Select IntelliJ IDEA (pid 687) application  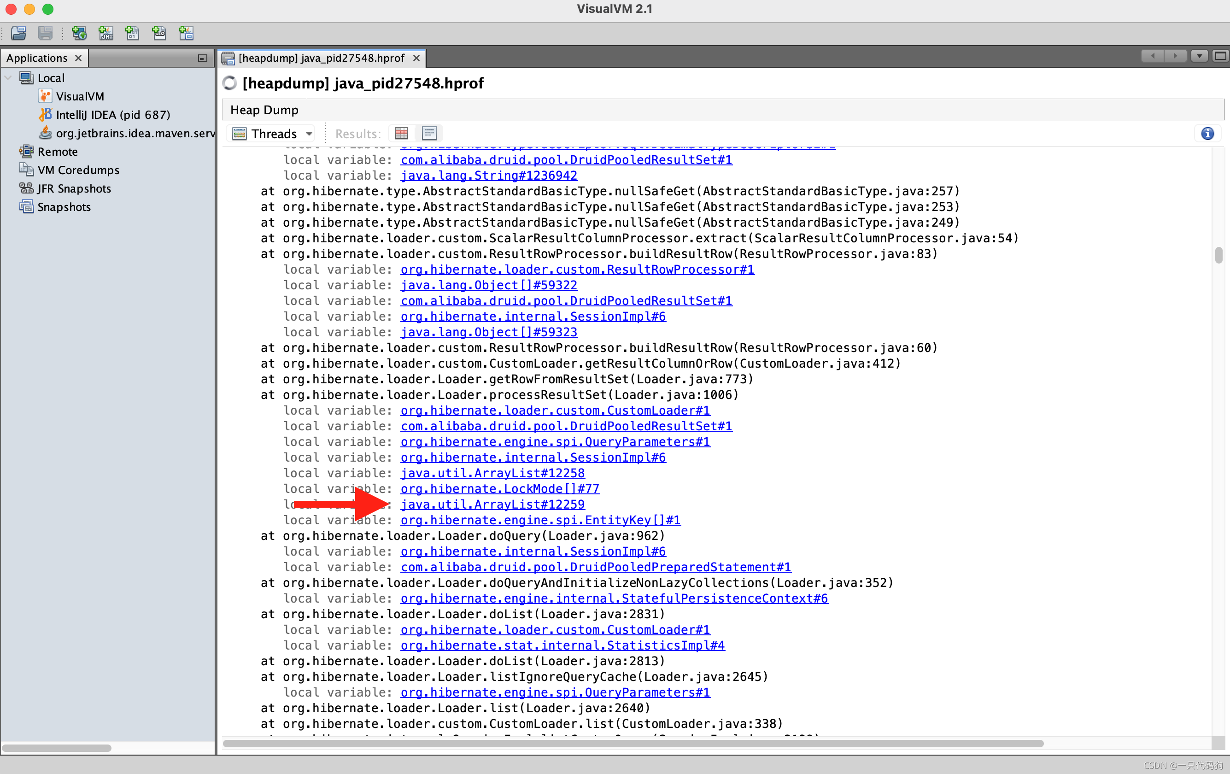113,115
